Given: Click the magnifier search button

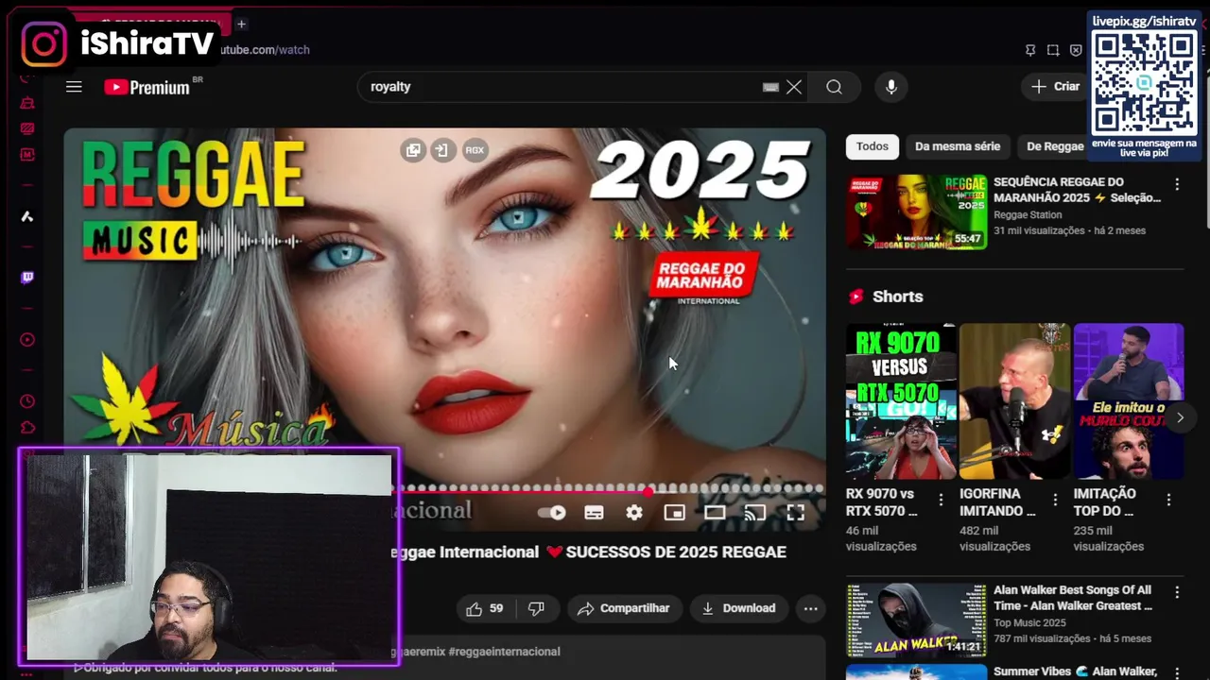Looking at the screenshot, I should (834, 87).
